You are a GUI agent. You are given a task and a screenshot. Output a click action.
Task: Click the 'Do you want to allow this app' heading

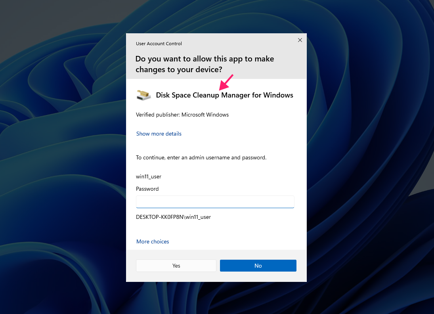click(x=205, y=64)
